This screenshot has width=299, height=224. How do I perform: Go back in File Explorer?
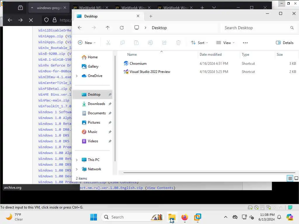pos(80,28)
